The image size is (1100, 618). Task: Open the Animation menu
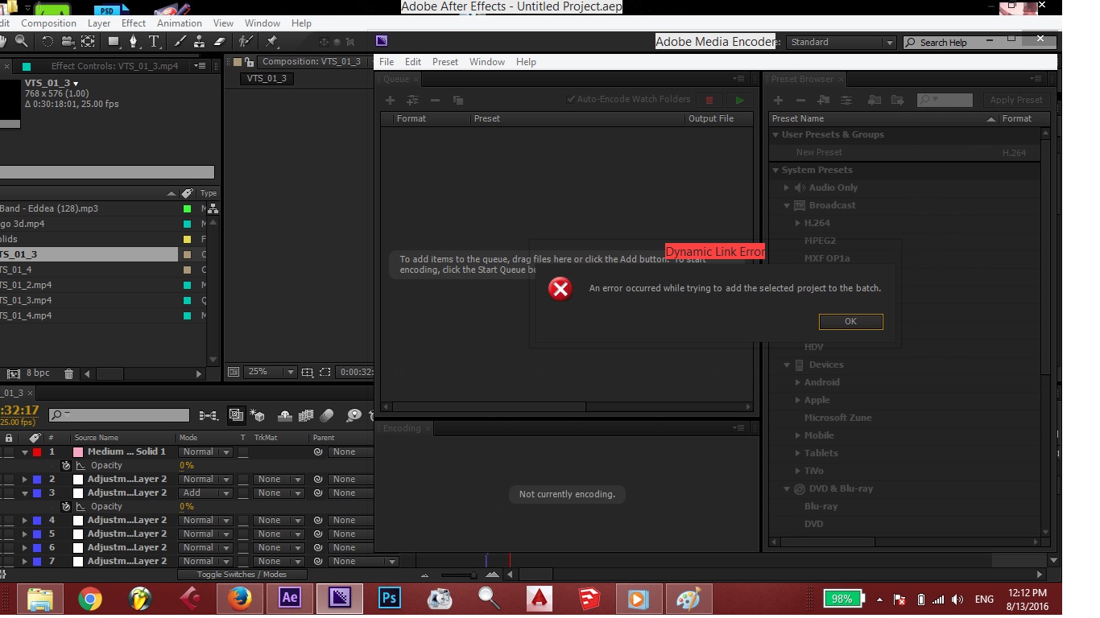click(x=180, y=23)
